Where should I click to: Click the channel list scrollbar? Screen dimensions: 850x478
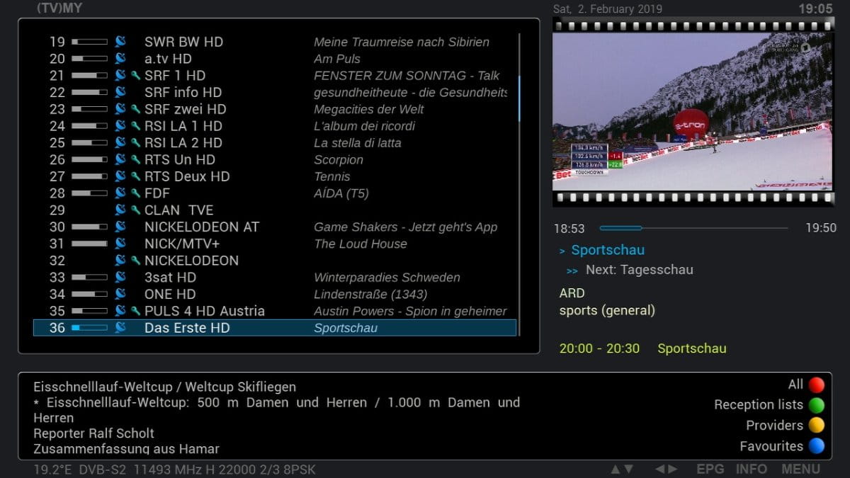pyautogui.click(x=519, y=184)
